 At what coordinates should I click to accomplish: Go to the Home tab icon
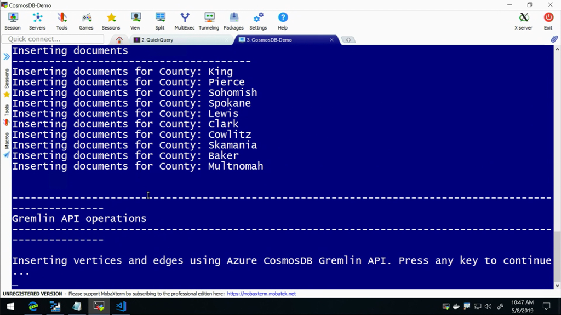pyautogui.click(x=119, y=40)
